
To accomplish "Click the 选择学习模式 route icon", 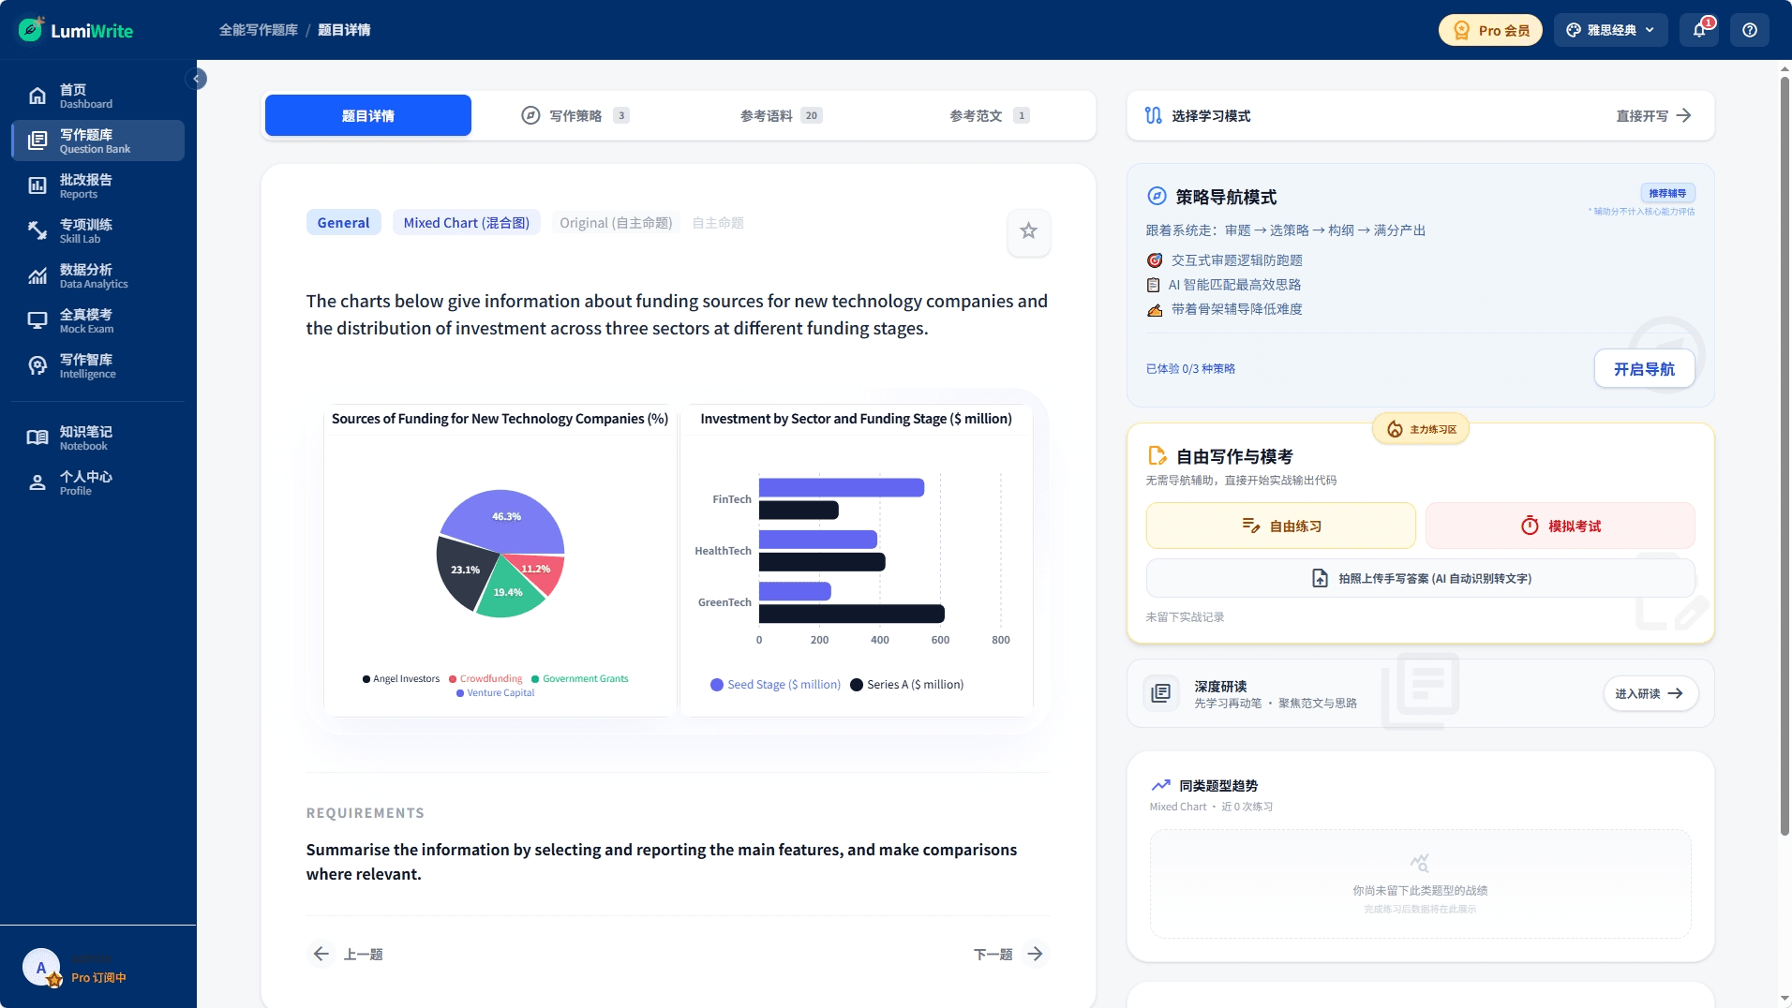I will (1154, 115).
